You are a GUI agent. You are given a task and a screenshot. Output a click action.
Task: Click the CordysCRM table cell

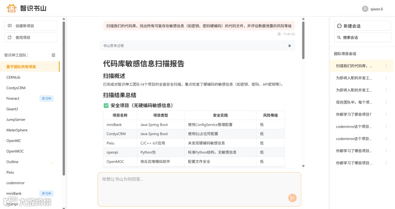[x=120, y=134]
